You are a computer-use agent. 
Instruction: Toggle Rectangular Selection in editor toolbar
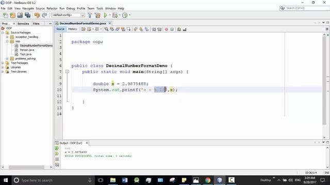(x=128, y=29)
